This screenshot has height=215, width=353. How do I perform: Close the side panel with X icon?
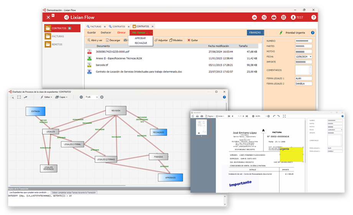pos(48,17)
